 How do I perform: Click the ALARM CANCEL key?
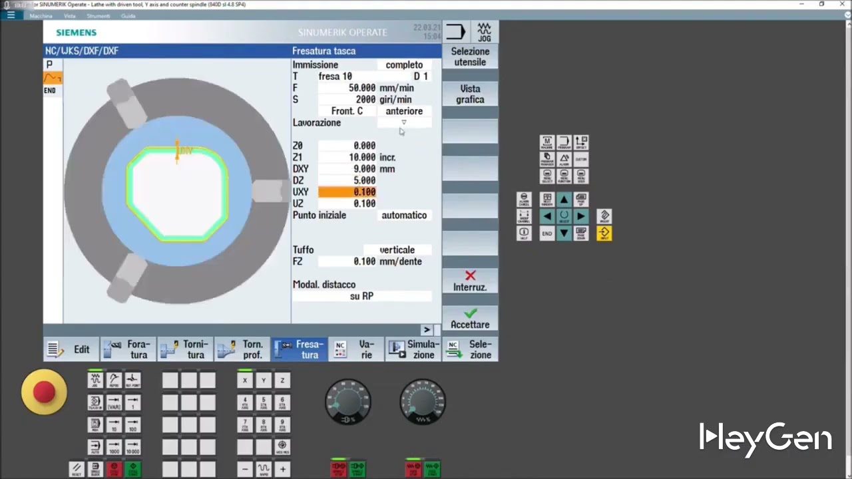[524, 200]
